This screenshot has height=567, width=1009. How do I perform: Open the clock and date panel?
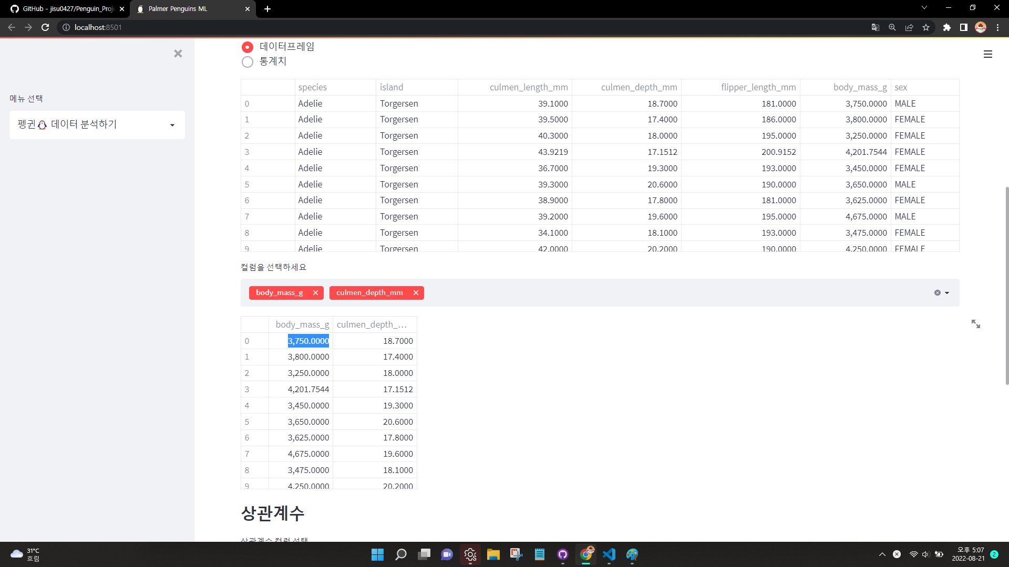pos(968,554)
